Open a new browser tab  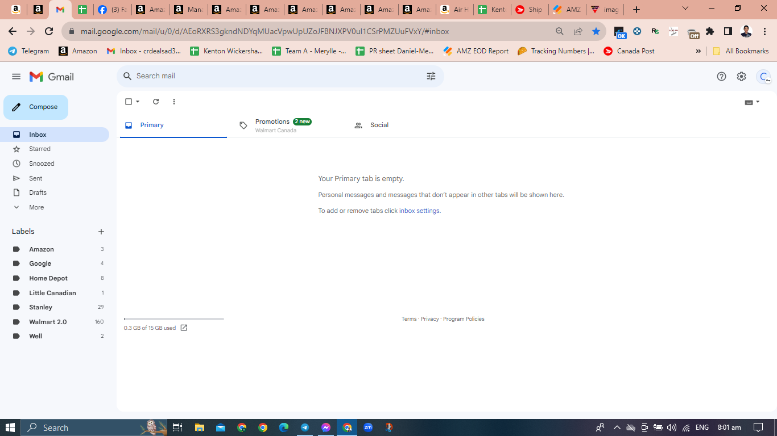click(x=637, y=10)
